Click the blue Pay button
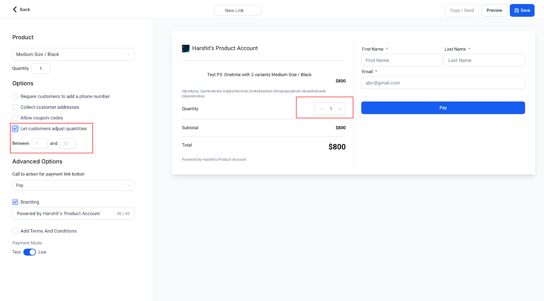Screen dimensions: 544x301 coord(443,108)
